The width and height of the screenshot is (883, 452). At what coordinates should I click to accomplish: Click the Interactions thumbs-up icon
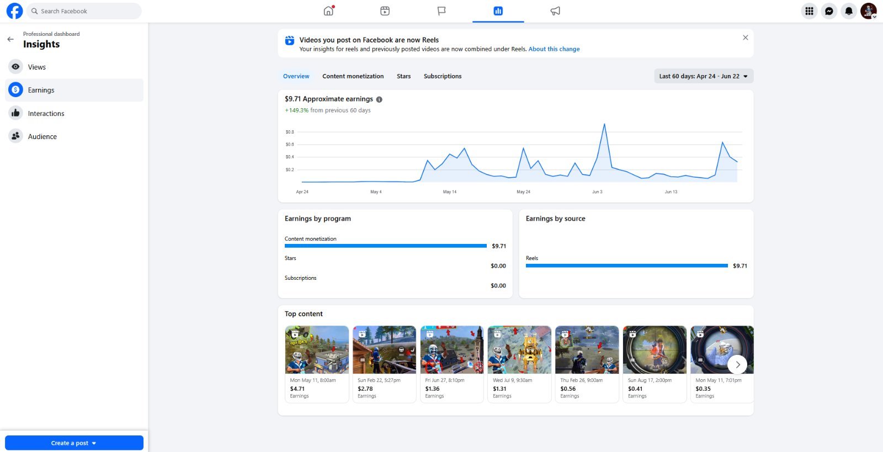point(15,113)
